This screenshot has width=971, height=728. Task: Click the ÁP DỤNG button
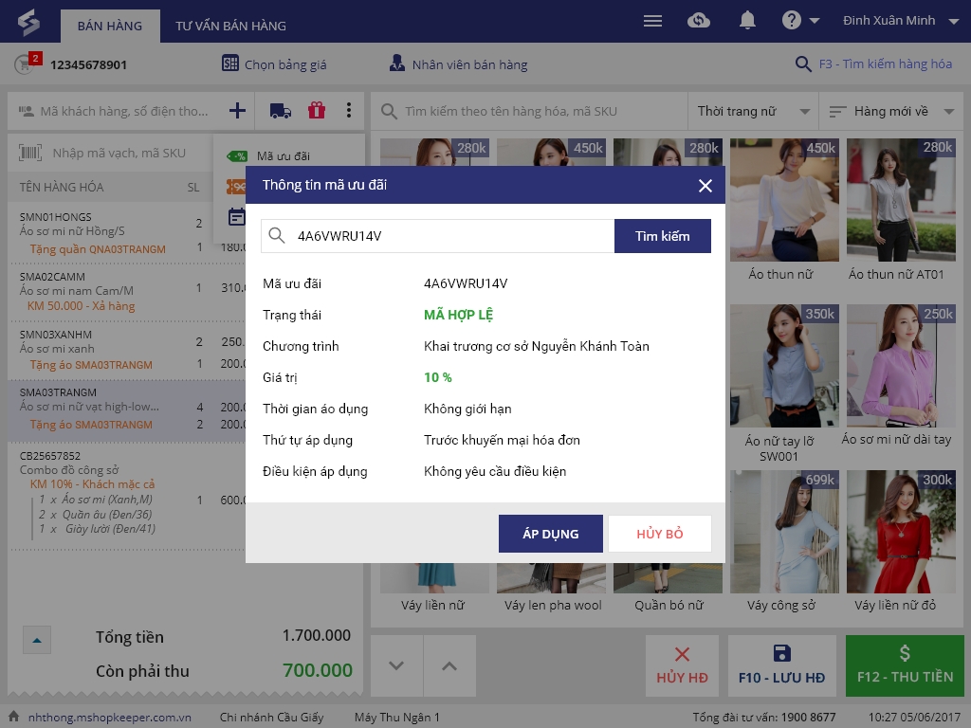click(551, 534)
